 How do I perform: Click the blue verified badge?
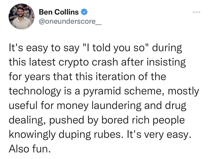85,13
